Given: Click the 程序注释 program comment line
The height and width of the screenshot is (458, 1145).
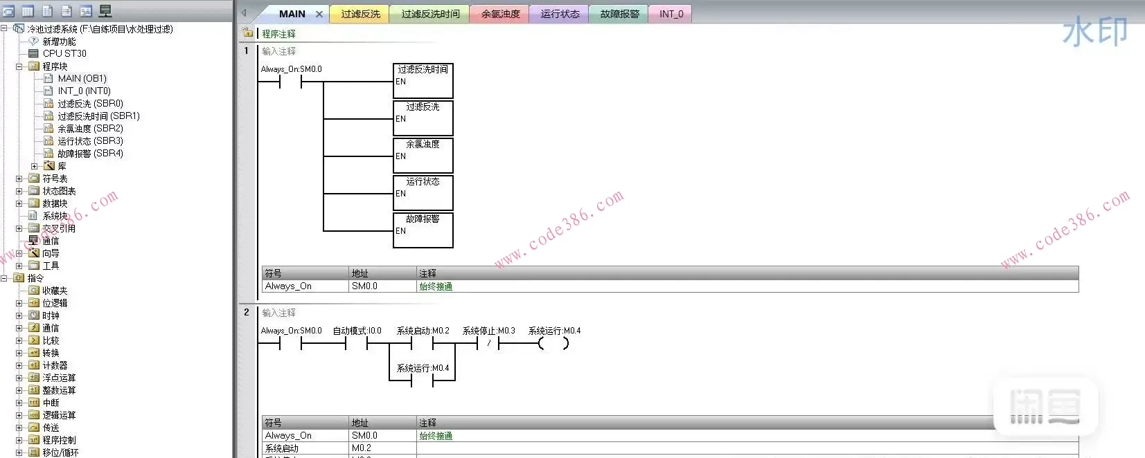Looking at the screenshot, I should [x=278, y=34].
